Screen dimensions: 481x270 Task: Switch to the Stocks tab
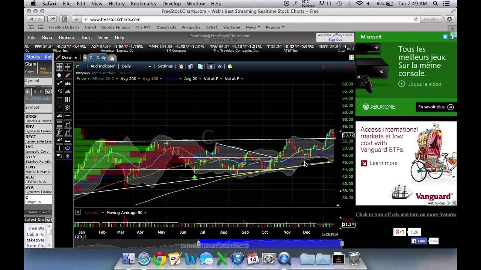tap(33, 57)
